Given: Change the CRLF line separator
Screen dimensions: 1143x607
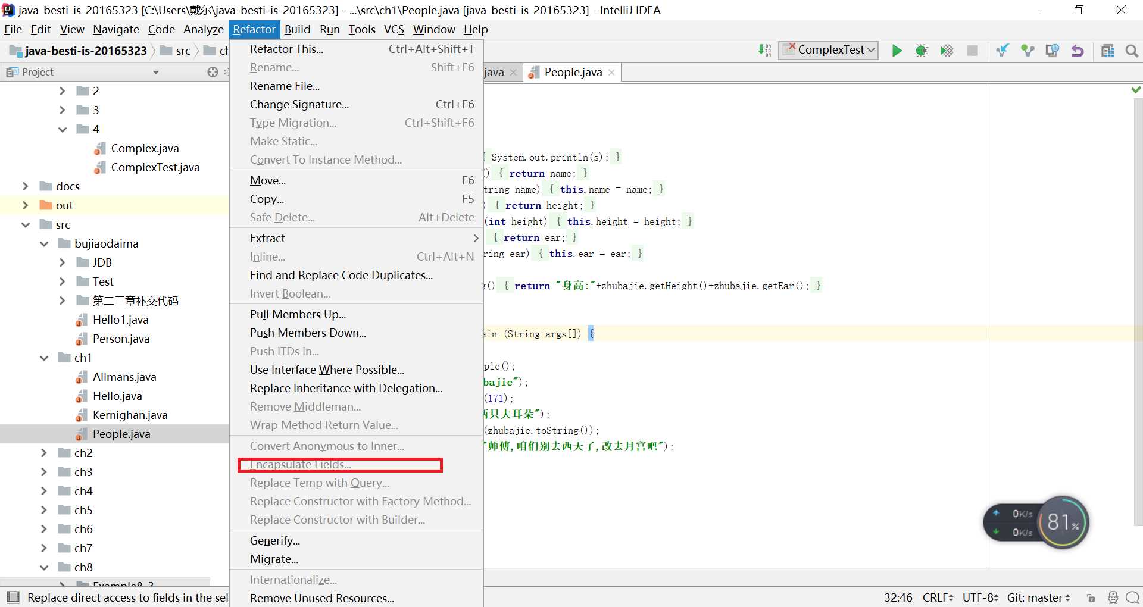Looking at the screenshot, I should tap(938, 597).
